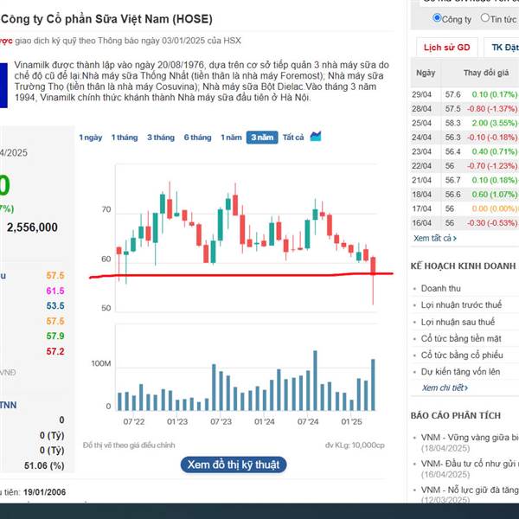Open the Xem tất cả link
The width and height of the screenshot is (519, 519).
coord(435,238)
